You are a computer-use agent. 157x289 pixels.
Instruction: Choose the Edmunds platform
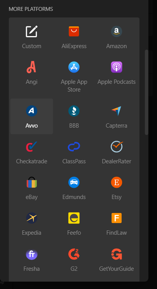(x=74, y=188)
